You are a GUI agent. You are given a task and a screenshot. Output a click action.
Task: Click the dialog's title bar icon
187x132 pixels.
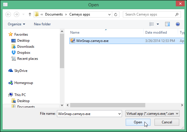coord(5,5)
